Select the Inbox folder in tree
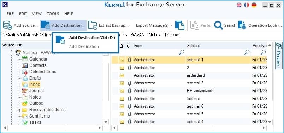The height and width of the screenshot is (133, 284). [x=34, y=84]
